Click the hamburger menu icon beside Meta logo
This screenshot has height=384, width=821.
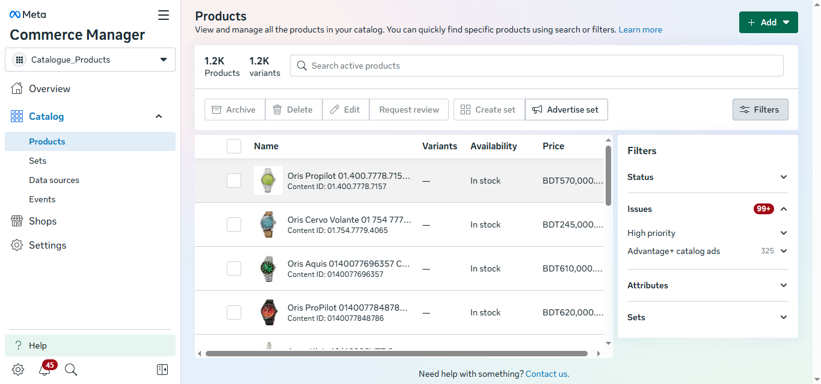coord(164,15)
